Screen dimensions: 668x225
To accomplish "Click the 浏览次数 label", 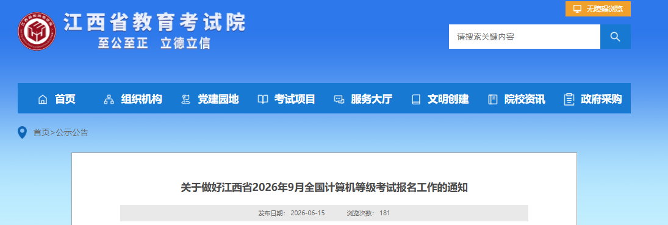I will [x=361, y=213].
